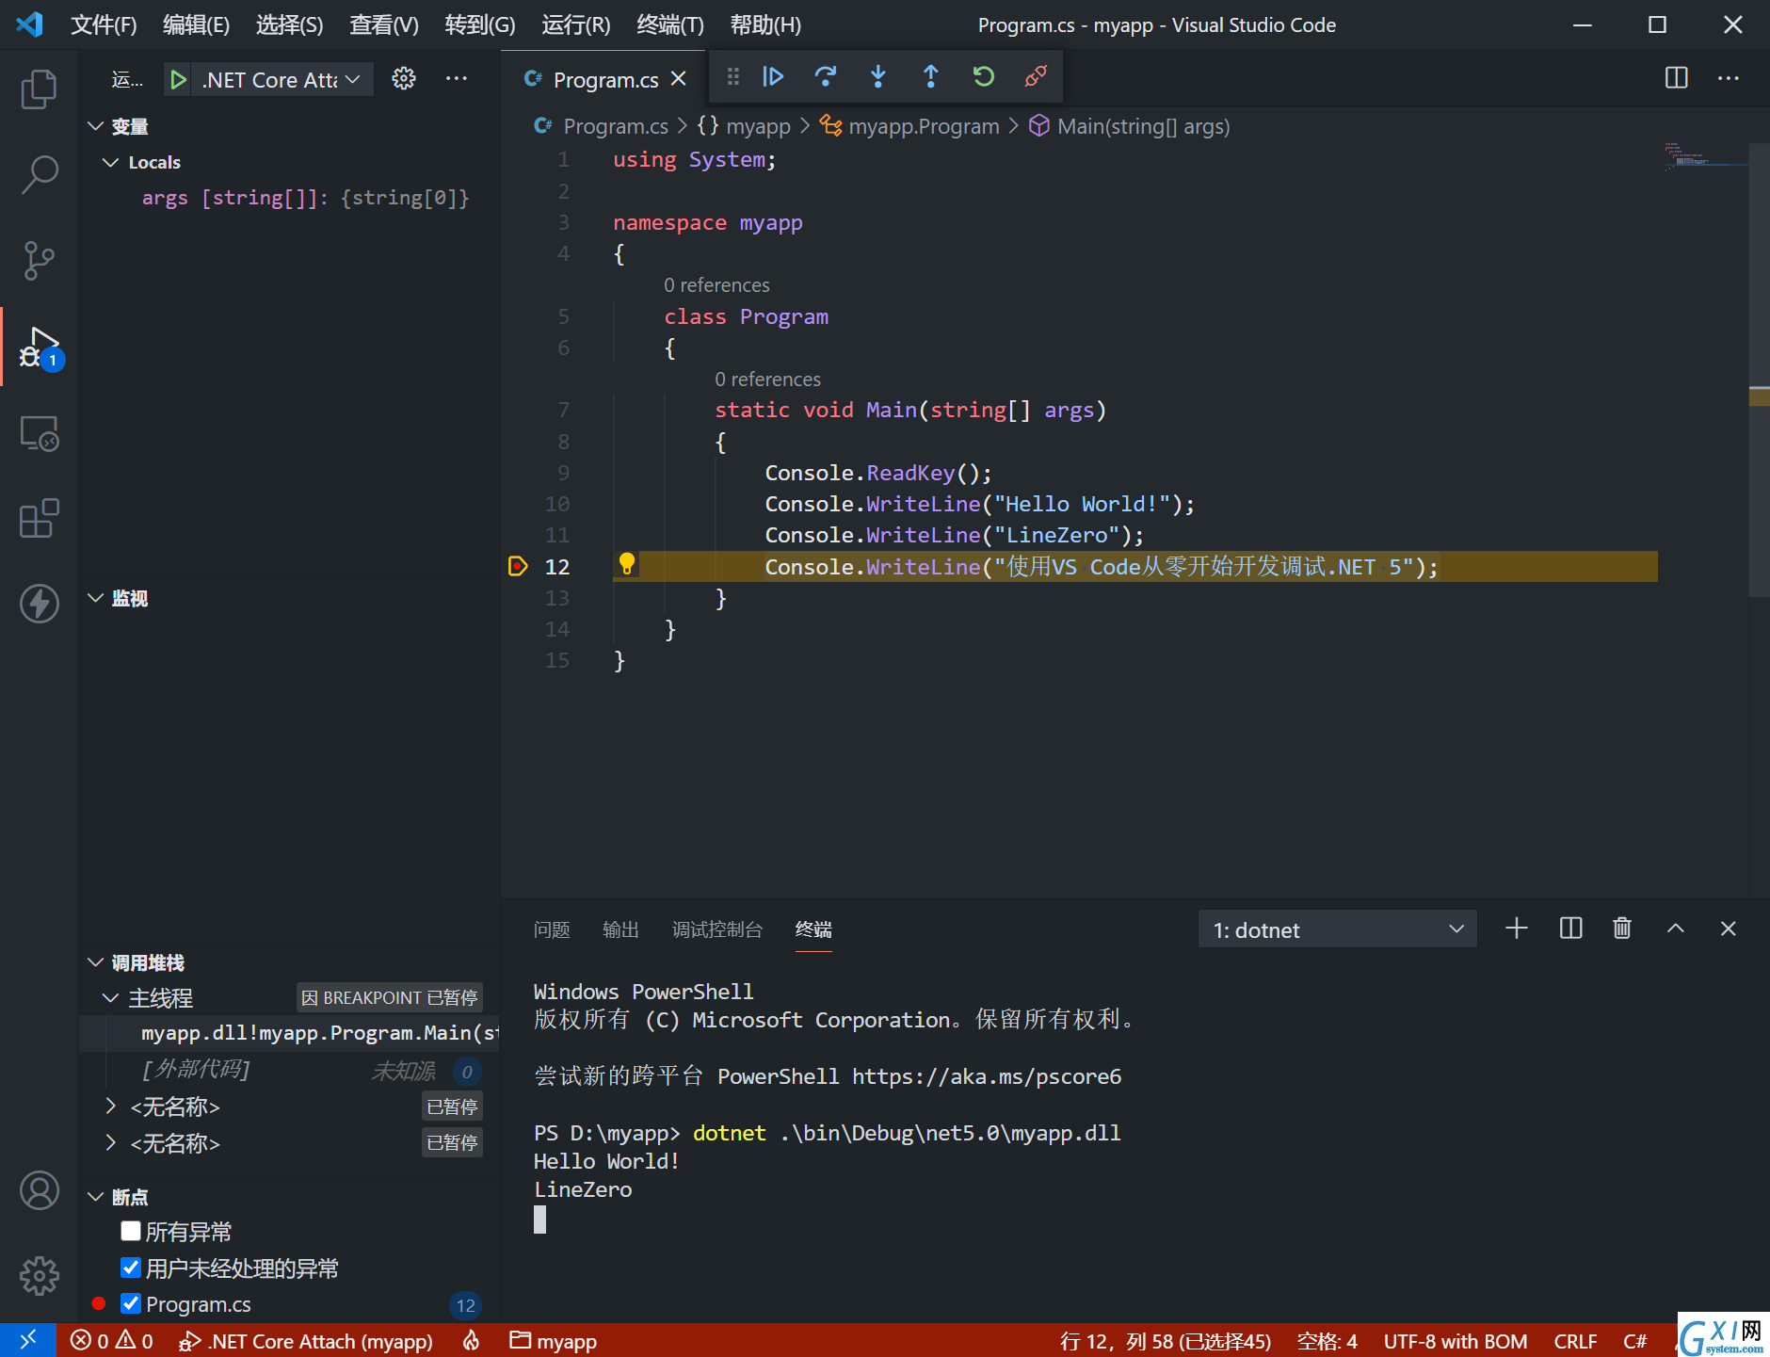
Task: Select the myapp.dll!myapp.Program.Main stack frame
Action: coord(289,1033)
